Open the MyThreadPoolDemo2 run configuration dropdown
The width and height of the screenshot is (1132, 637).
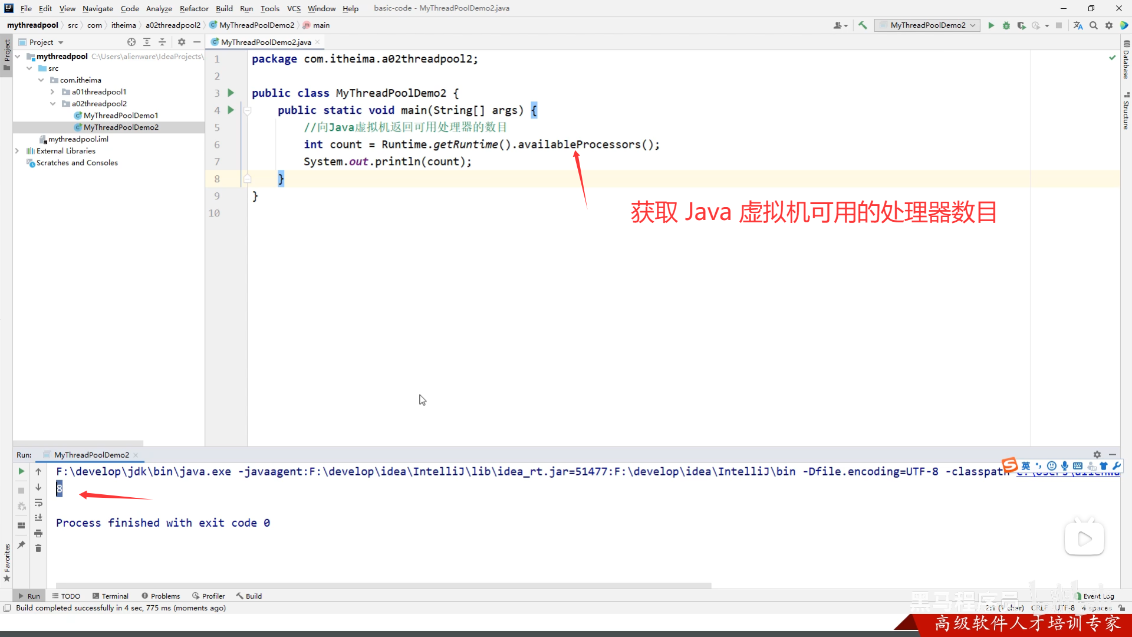click(x=927, y=25)
